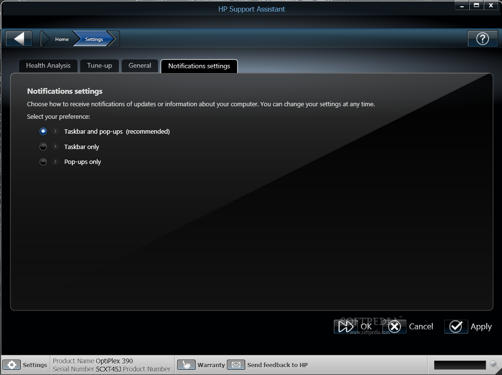Select Notifications settings tab

click(199, 66)
